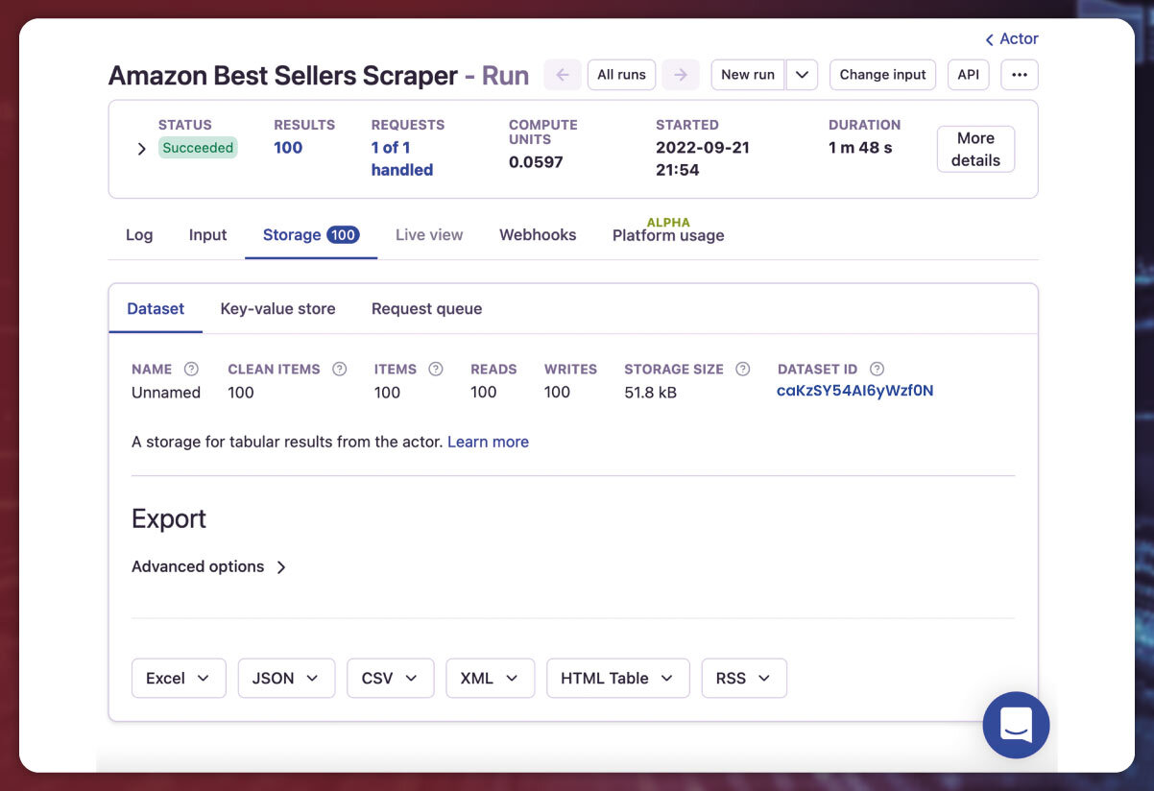Open the RSS export dropdown
This screenshot has width=1154, height=791.
coord(744,678)
